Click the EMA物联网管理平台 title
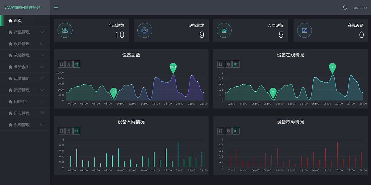Screen dimensions: 371x185 pyautogui.click(x=23, y=7)
